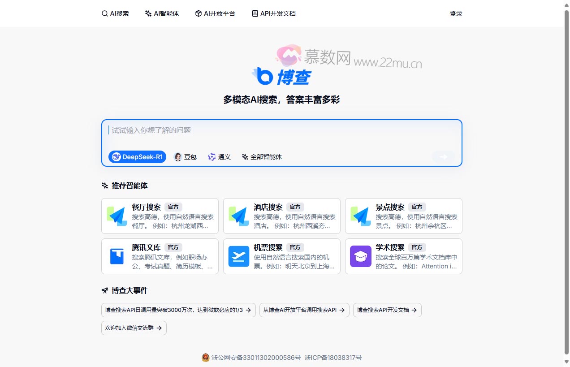Viewport: 570px width, 367px height.
Task: Click the 餐厅搜索 restaurant agent icon
Action: pos(117,216)
